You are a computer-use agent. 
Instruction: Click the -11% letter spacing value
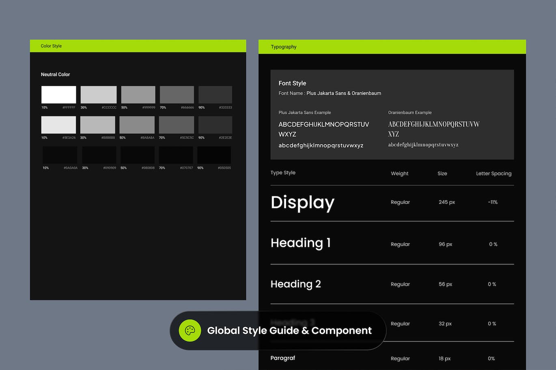coord(493,202)
